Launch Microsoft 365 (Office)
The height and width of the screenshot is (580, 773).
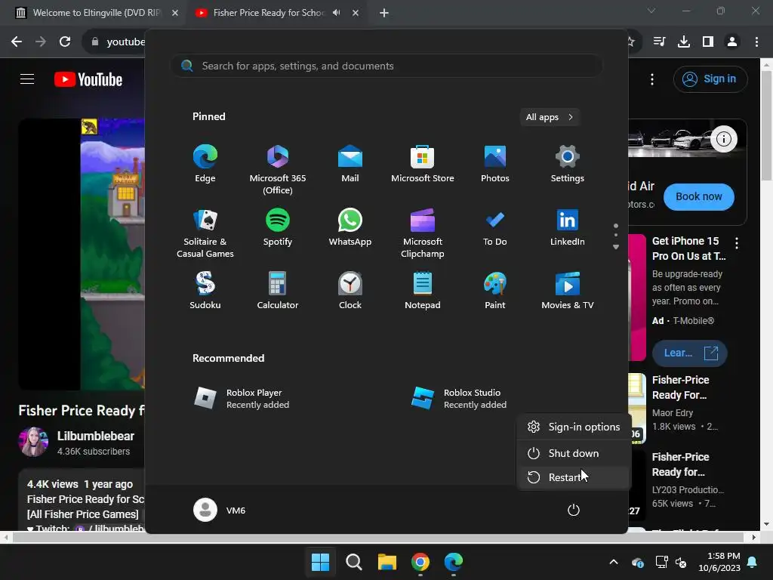(x=278, y=170)
